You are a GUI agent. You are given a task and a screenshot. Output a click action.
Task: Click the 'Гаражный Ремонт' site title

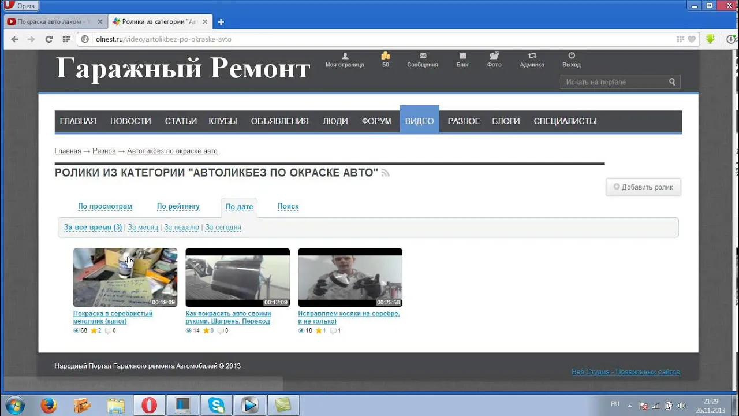[x=182, y=69]
